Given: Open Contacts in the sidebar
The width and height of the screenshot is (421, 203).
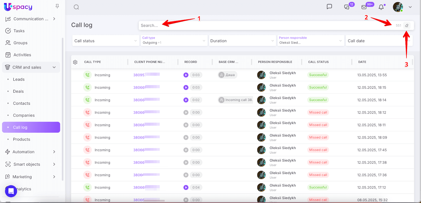Looking at the screenshot, I should click(22, 103).
